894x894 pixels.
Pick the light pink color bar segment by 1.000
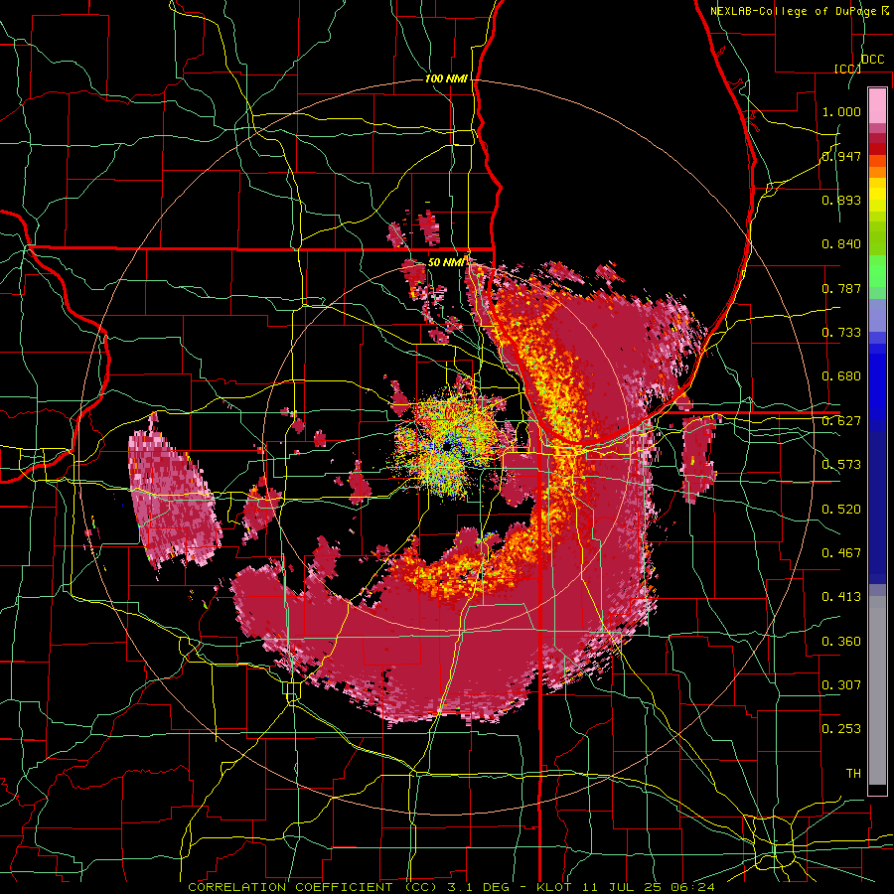(877, 106)
